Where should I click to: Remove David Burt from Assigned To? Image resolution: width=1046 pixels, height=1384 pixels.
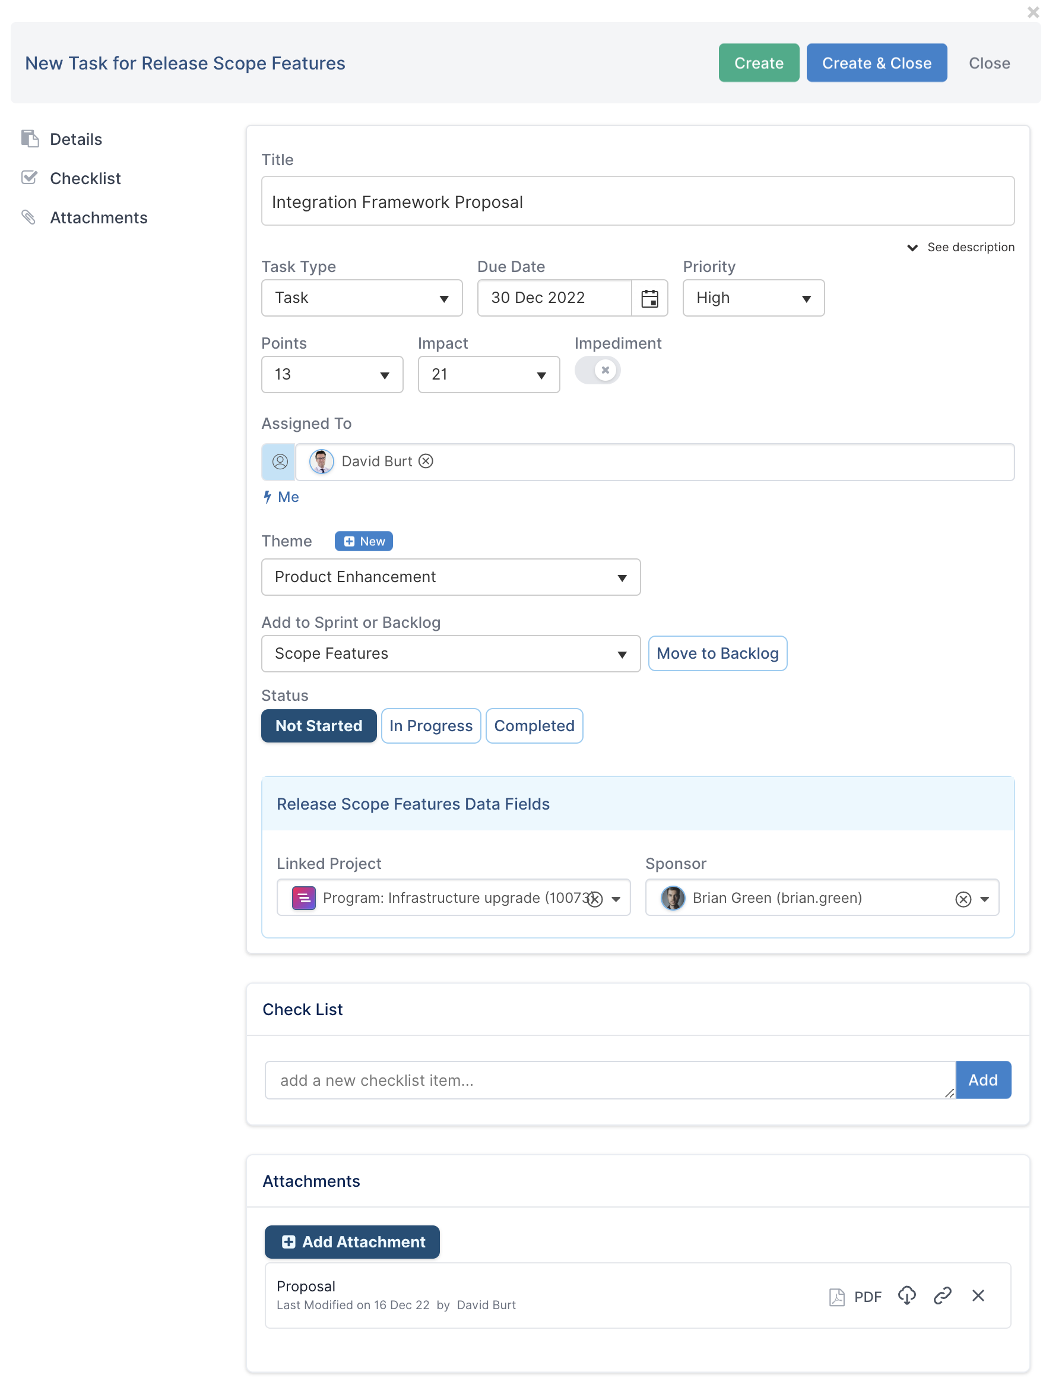[426, 461]
